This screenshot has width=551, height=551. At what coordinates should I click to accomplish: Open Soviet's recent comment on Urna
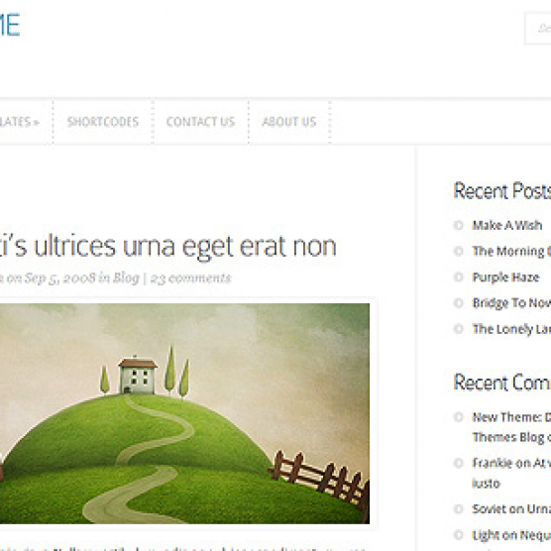511,508
